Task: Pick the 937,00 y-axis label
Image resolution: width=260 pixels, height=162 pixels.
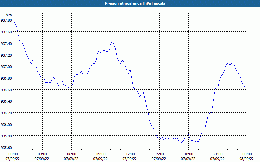Action: [6, 67]
